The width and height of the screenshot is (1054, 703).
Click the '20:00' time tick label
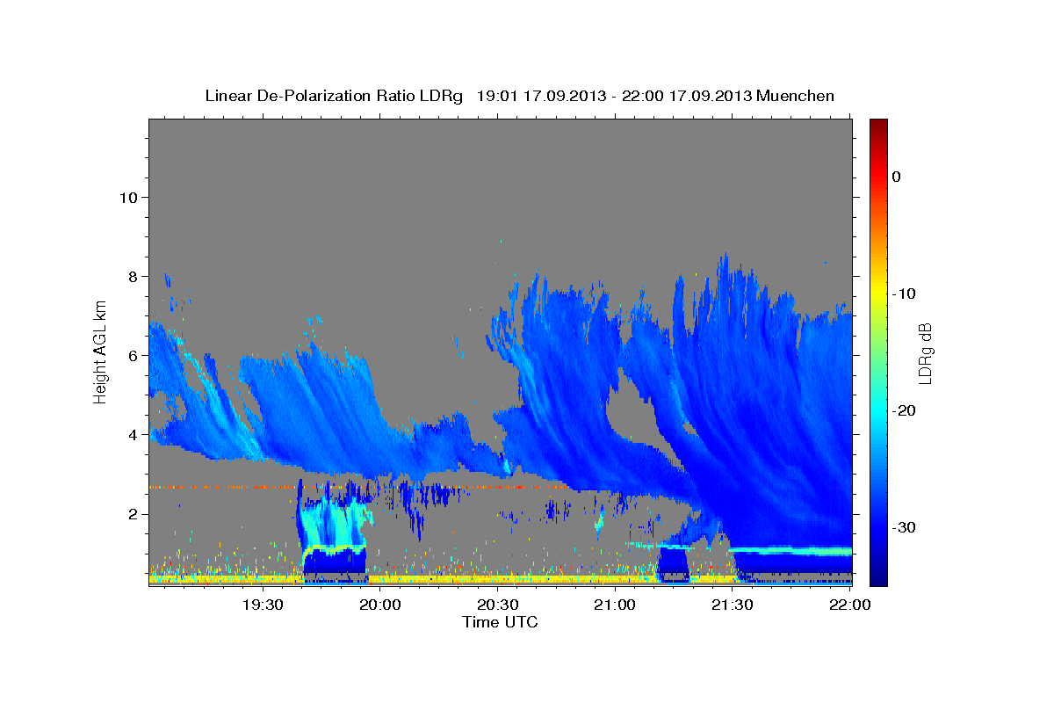(380, 605)
